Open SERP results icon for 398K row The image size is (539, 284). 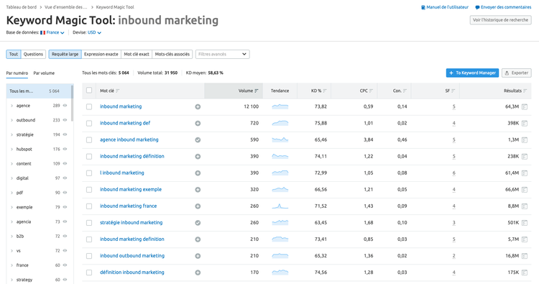click(x=525, y=124)
